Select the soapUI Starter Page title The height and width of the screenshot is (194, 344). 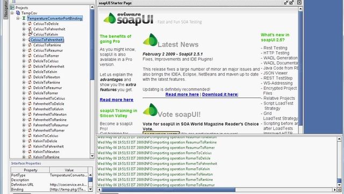tap(115, 3)
